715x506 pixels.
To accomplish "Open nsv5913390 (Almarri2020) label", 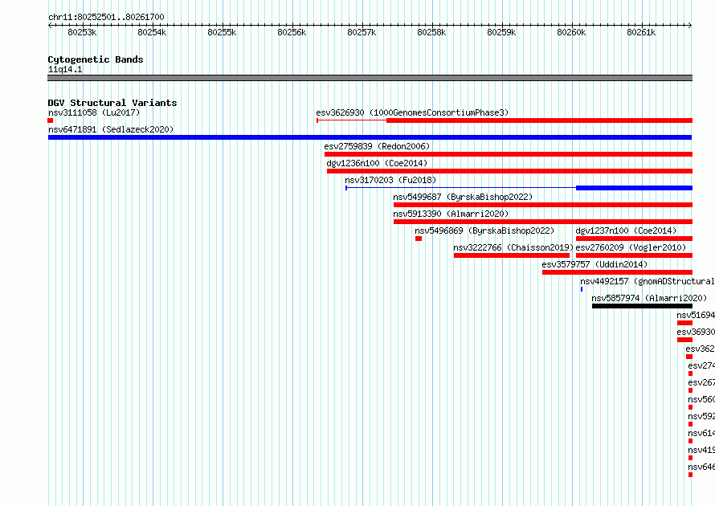I will point(451,214).
